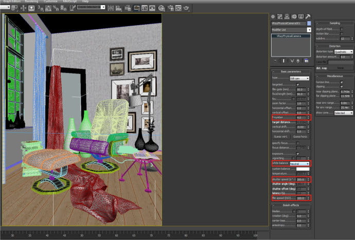Open the Rendering menu

tap(31, 1)
